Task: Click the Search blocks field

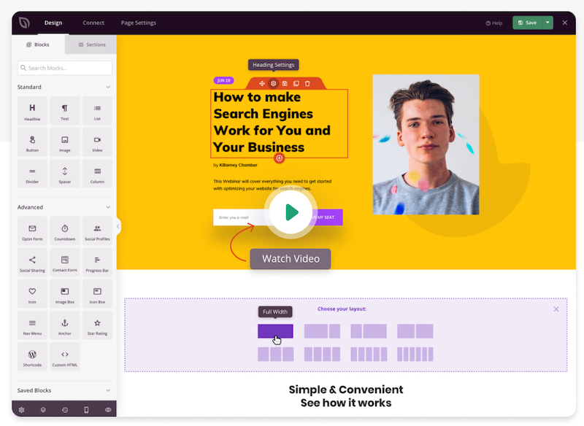Action: [x=65, y=68]
